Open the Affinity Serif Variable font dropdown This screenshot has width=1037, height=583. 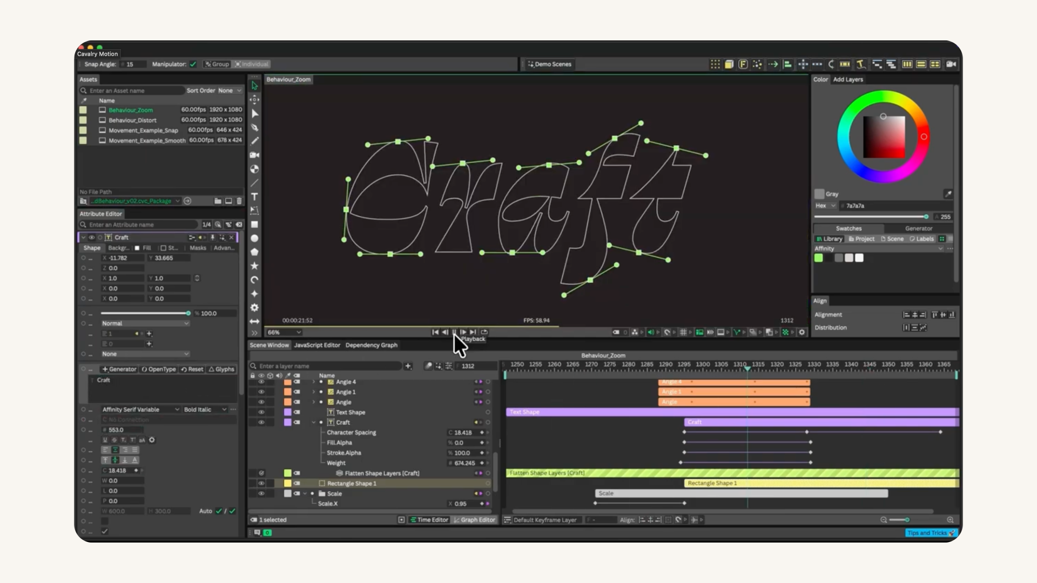(x=141, y=410)
